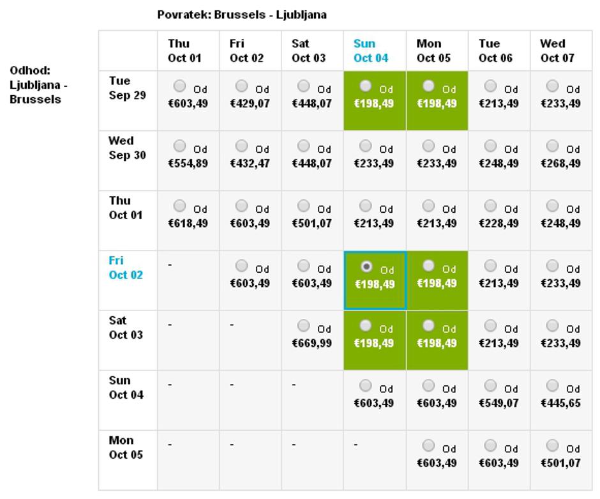
Task: Select Sep 29 departure, Oct 01 return radio
Action: pyautogui.click(x=180, y=86)
